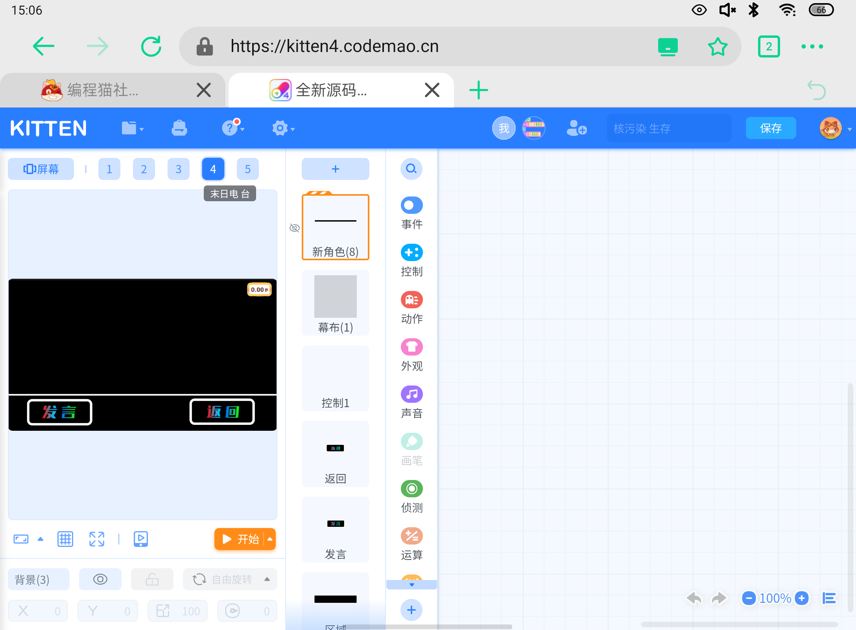Zoom in the workspace
The image size is (856, 630).
click(801, 598)
